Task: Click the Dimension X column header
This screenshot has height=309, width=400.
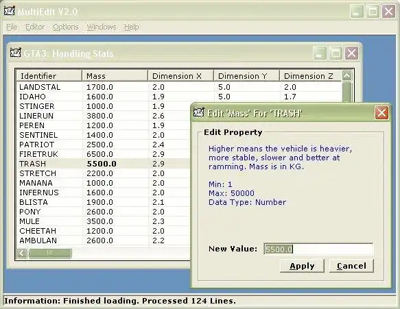Action: click(x=180, y=76)
